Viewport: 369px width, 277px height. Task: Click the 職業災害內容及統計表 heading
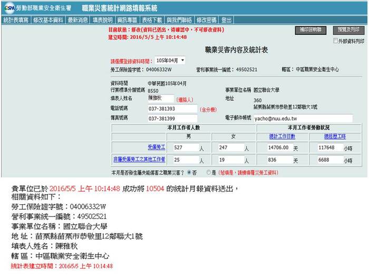coord(236,50)
